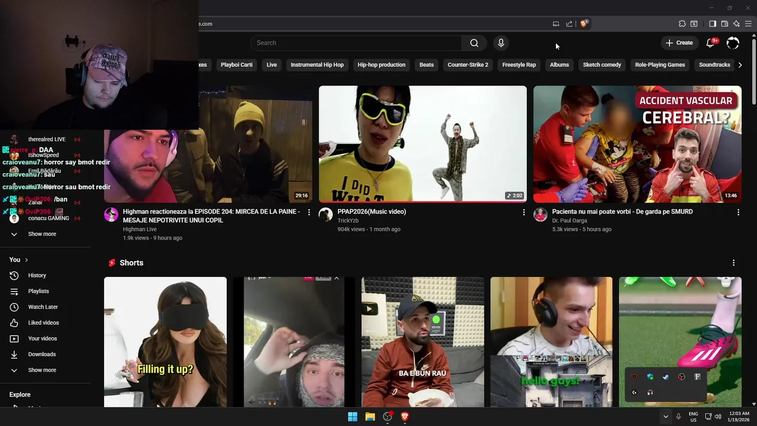Image resolution: width=757 pixels, height=426 pixels.
Task: Open the ACCIDENT VASCULAR CEREBRAL video thumbnail
Action: pos(637,144)
